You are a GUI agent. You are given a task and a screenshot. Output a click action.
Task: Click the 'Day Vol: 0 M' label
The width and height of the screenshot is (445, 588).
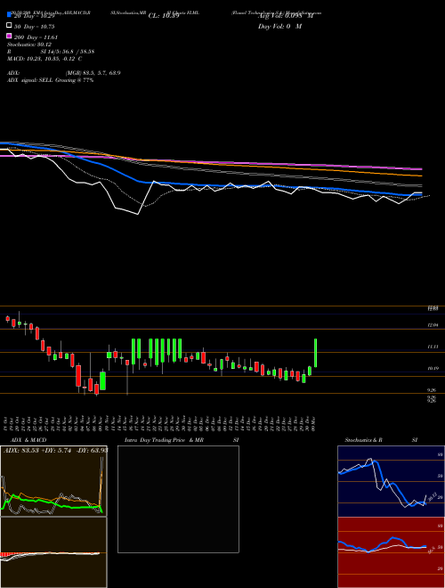tap(279, 27)
